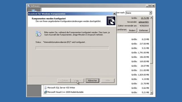Click the disabled Zurück button

coord(64,80)
